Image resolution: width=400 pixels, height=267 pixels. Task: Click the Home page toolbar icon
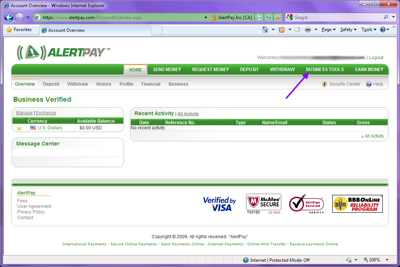265,30
